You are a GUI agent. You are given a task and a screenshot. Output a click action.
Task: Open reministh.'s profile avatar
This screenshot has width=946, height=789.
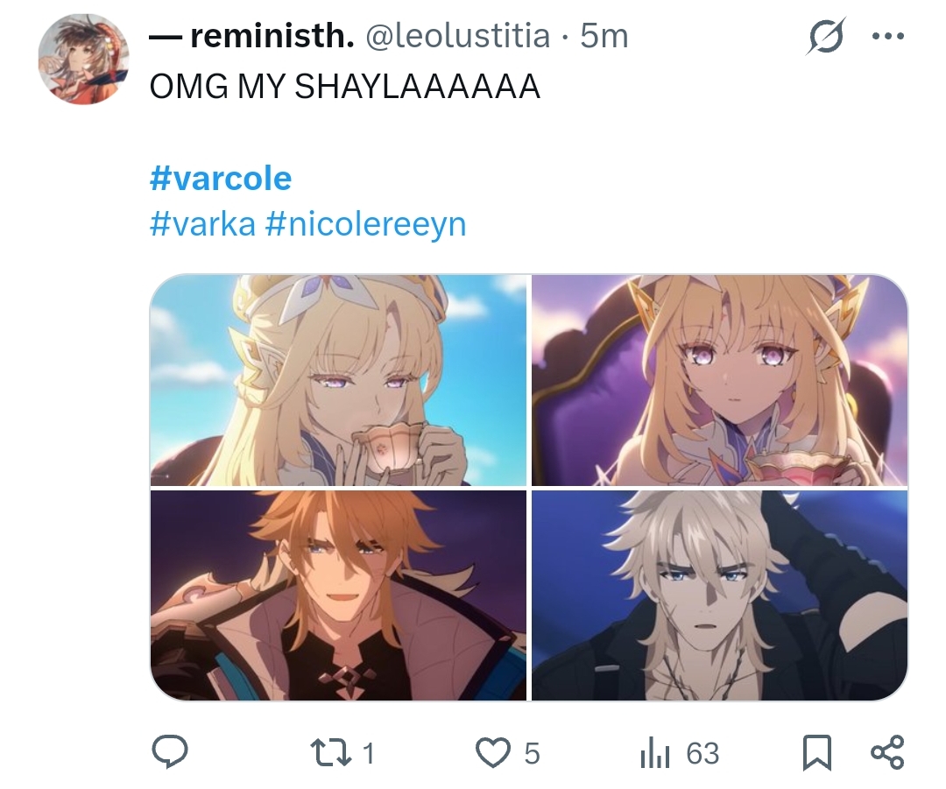(x=84, y=60)
